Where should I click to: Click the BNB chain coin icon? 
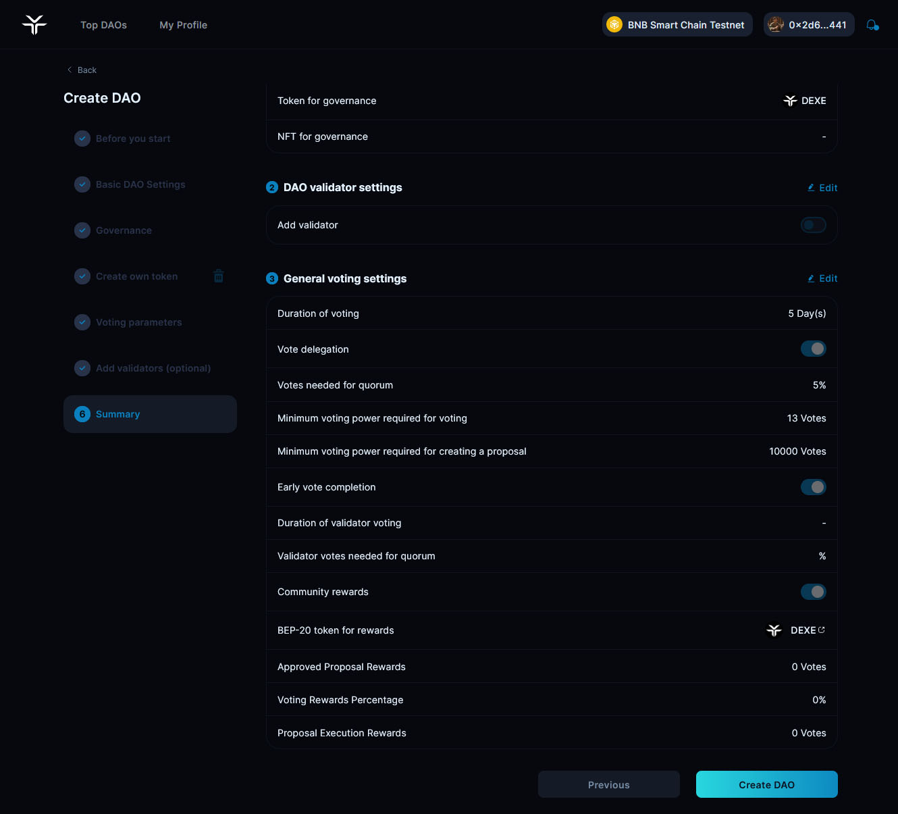pyautogui.click(x=614, y=25)
